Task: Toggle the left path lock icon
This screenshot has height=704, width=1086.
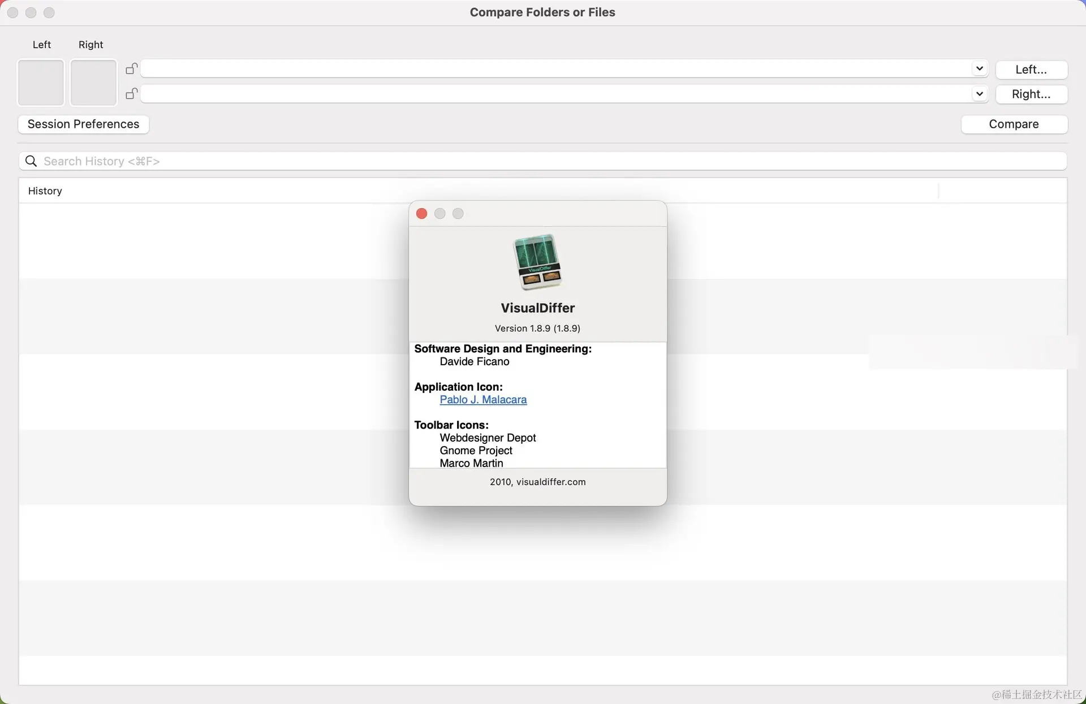Action: (x=131, y=69)
